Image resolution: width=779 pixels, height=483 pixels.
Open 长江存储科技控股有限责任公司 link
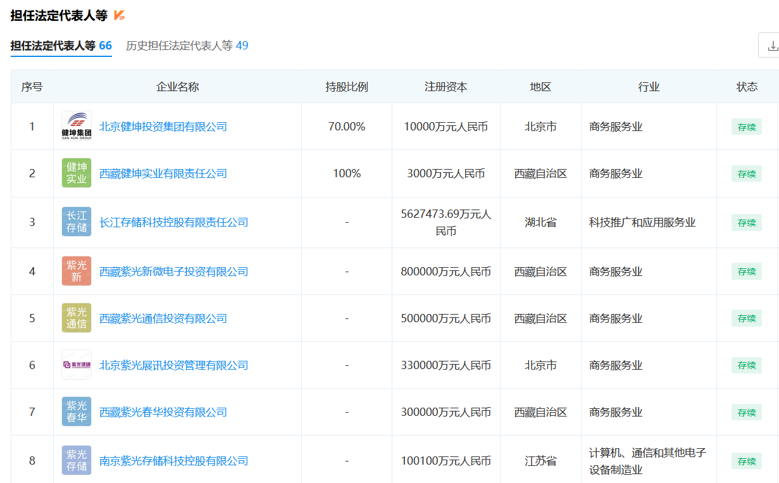(174, 222)
